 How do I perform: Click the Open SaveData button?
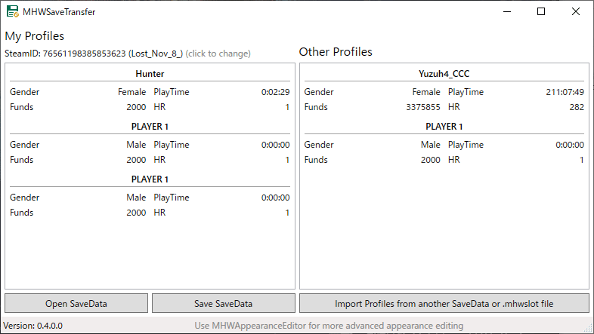(76, 303)
